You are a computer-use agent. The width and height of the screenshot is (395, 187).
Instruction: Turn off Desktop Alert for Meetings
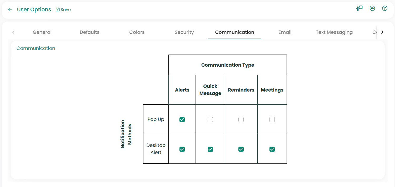(272, 149)
